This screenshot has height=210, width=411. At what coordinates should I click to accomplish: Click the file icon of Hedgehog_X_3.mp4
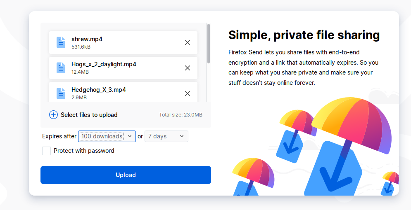[x=61, y=93]
